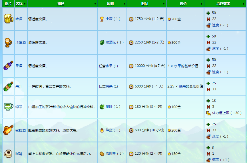Click the clock icon beside 2250 分钟
The width and height of the screenshot is (247, 163).
(131, 43)
